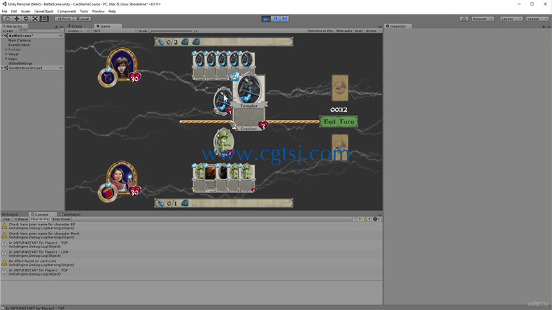Click the enlarged Templar card preview
Image resolution: width=552 pixels, height=310 pixels.
tap(249, 102)
